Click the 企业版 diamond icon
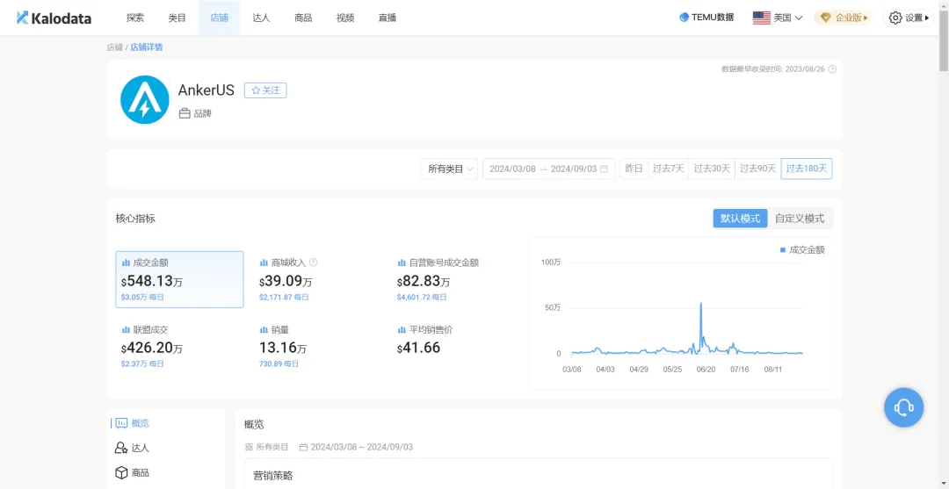This screenshot has height=489, width=949. click(825, 18)
